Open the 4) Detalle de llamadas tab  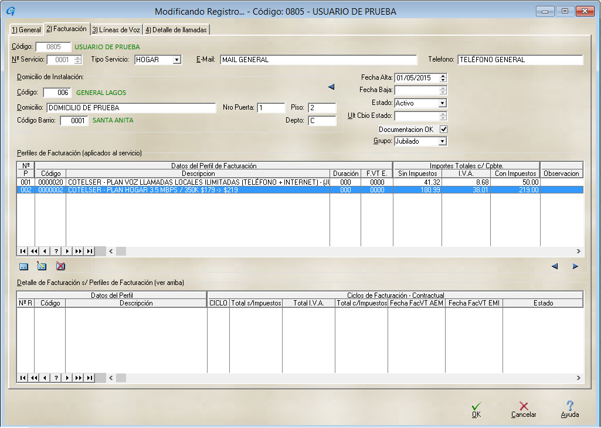pyautogui.click(x=176, y=30)
